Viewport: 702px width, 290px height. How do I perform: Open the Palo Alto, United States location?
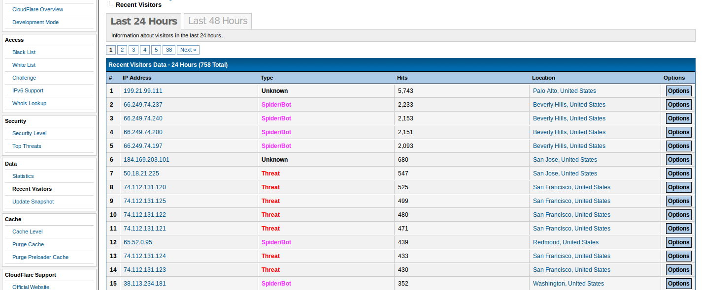564,91
